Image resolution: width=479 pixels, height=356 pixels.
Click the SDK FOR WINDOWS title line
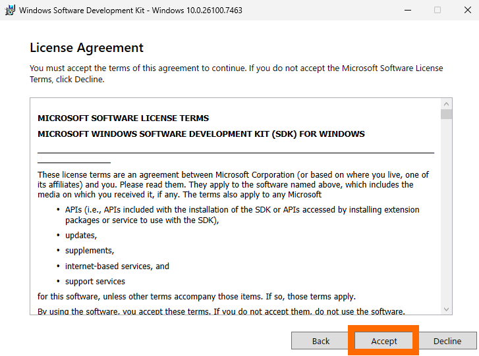tap(201, 134)
